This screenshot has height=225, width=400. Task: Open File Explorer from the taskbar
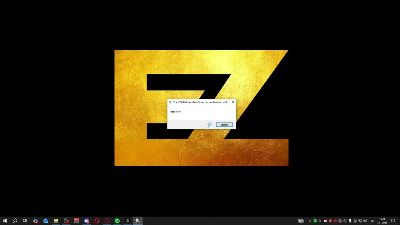pos(56,221)
